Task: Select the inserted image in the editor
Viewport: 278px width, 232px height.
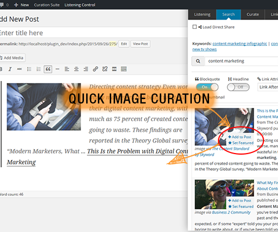Action: (44, 107)
